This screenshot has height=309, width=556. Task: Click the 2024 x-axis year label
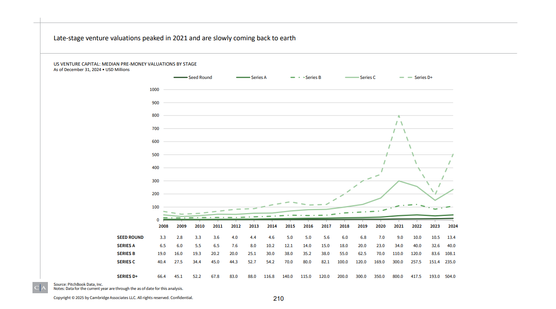tap(453, 226)
